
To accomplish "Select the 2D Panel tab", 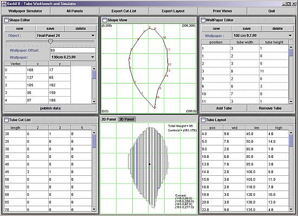I will tap(109, 119).
